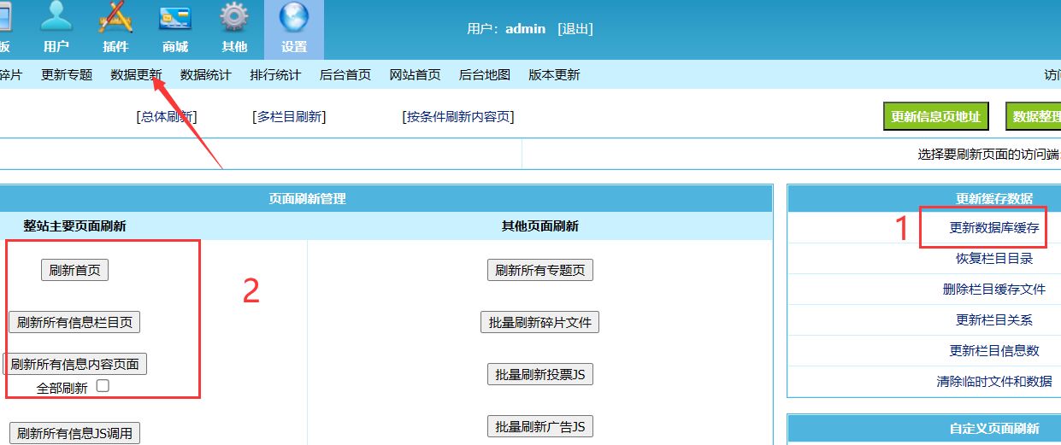Open the 清除临时文件和数据 link
The image size is (1061, 445).
pyautogui.click(x=994, y=382)
